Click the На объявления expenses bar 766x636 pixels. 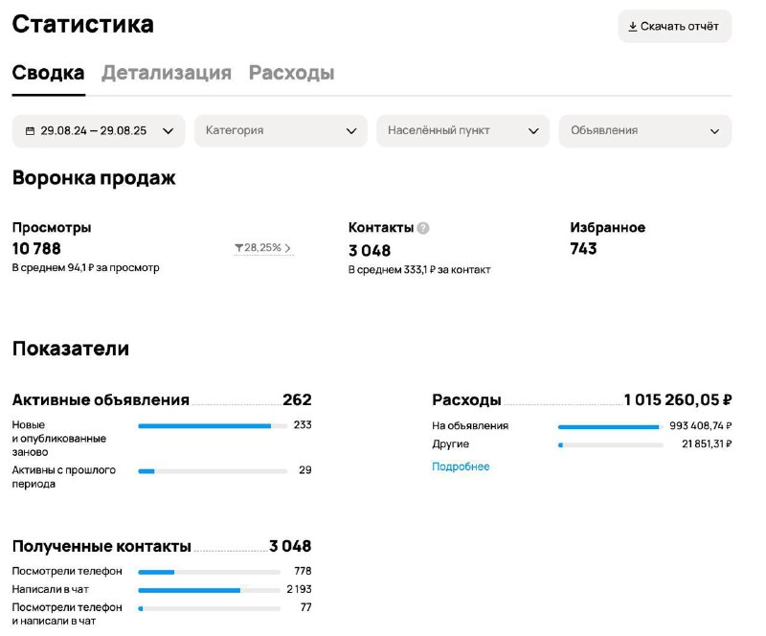pos(610,427)
